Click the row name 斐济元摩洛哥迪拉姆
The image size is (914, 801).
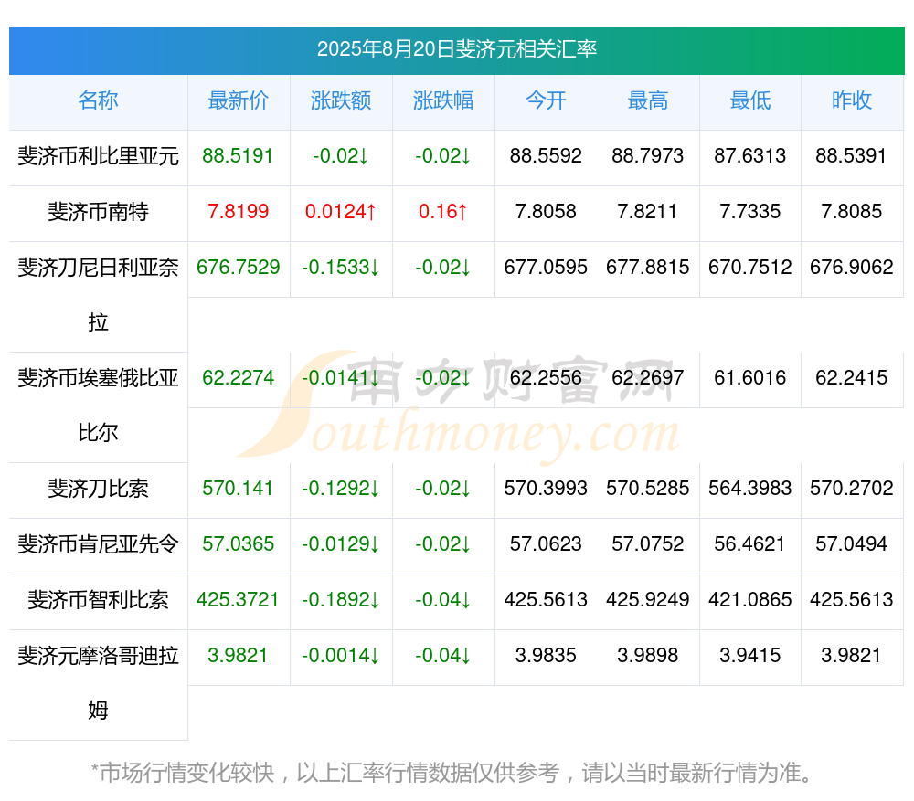click(98, 683)
